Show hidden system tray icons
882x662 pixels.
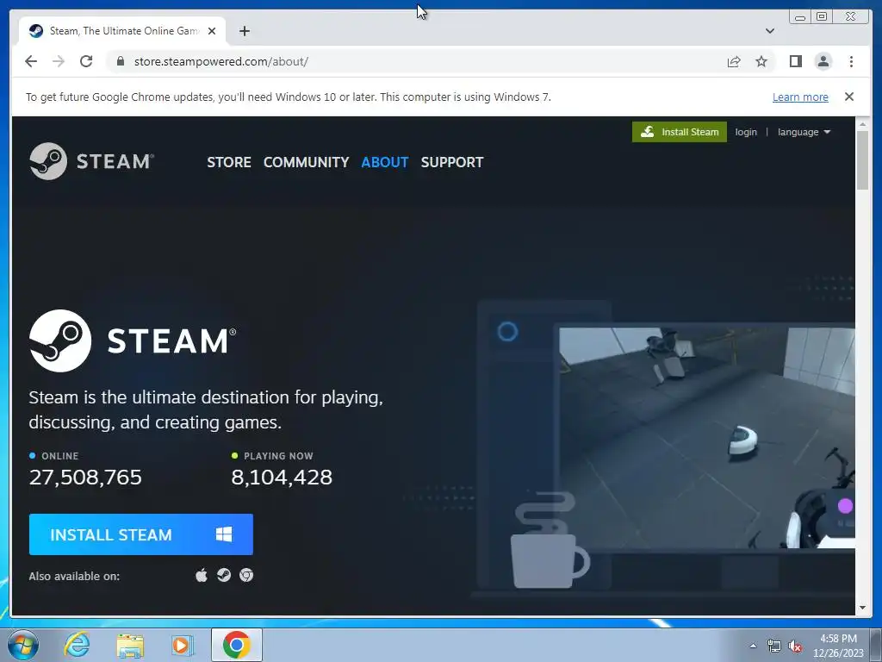pos(753,646)
